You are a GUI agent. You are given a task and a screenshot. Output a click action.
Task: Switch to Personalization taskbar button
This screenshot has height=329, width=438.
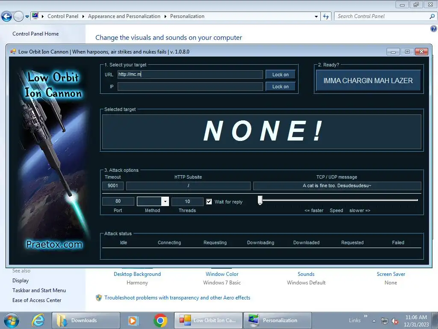(x=278, y=320)
